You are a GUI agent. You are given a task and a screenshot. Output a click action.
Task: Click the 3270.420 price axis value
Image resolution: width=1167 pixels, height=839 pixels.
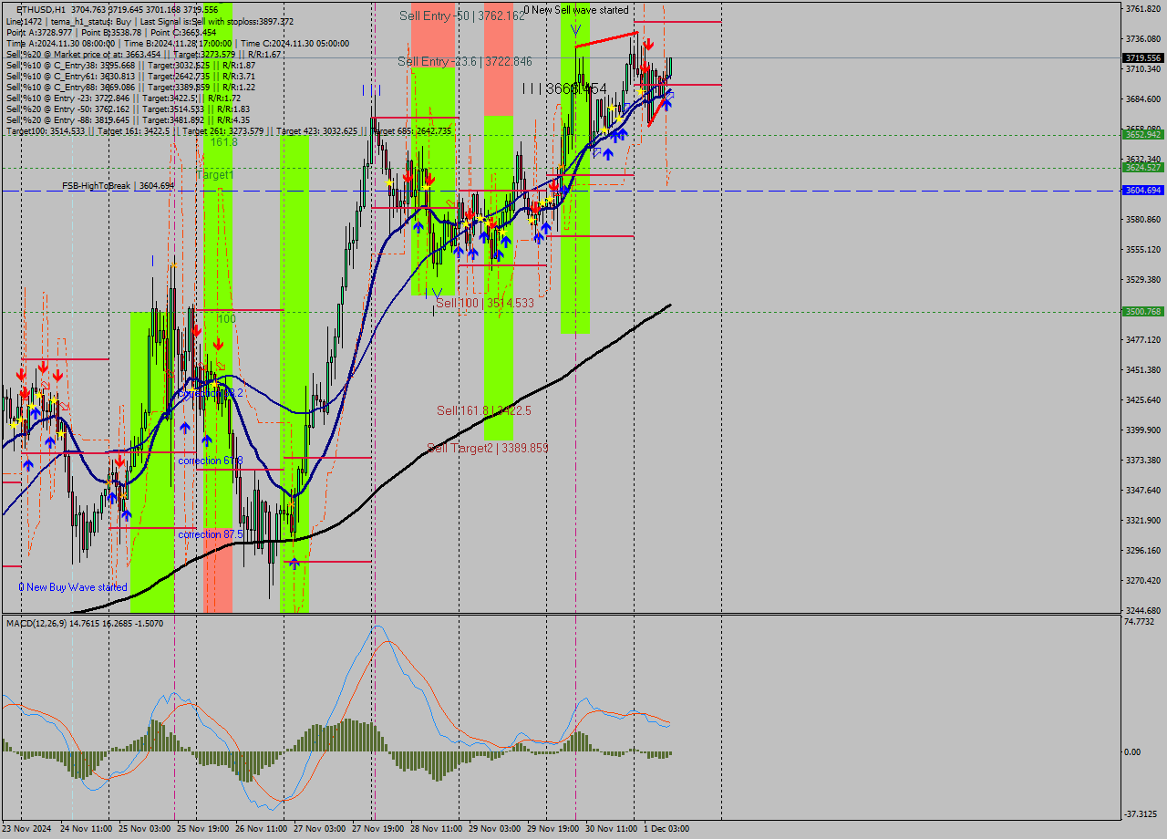[1143, 581]
